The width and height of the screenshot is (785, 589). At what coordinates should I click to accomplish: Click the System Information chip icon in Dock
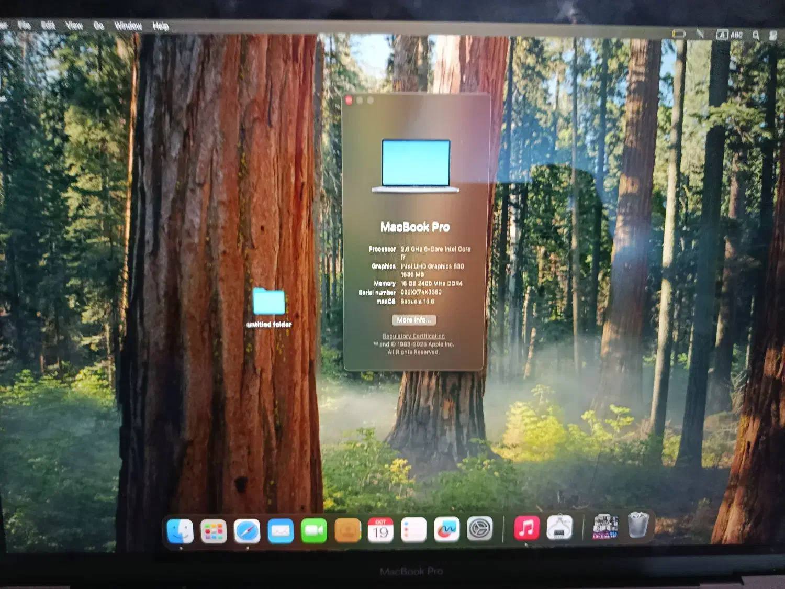pos(559,527)
